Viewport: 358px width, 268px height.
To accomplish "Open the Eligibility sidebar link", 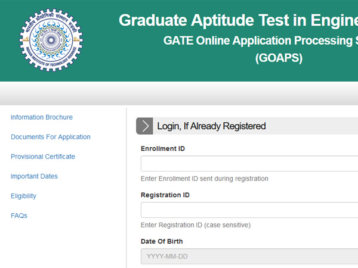I will point(23,196).
